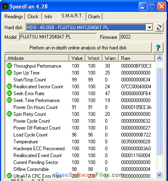The height and width of the screenshot is (181, 168).
Task: Switch to the Clock tab
Action: [x=33, y=17]
